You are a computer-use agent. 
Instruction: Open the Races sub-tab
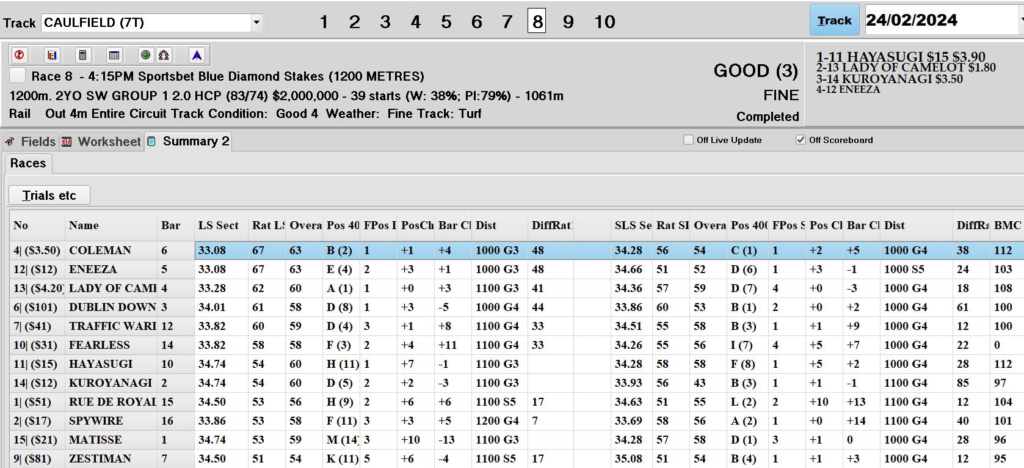[x=28, y=163]
